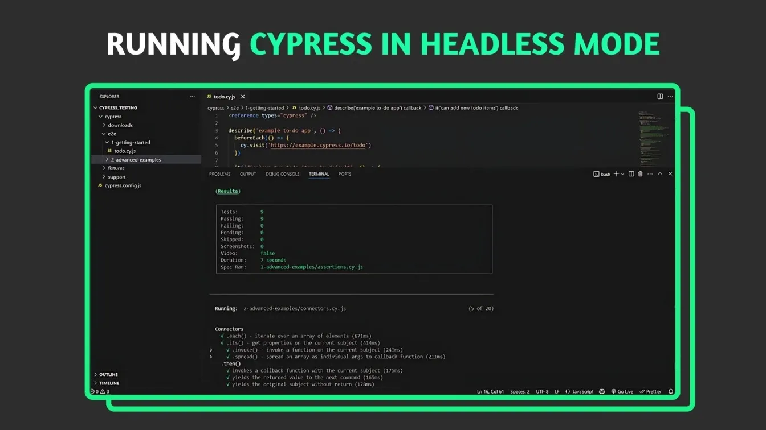Click the Running: connectors.cy.js line
This screenshot has height=430, width=766.
click(280, 308)
